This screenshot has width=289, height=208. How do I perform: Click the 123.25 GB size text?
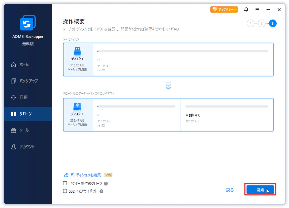tap(192, 121)
